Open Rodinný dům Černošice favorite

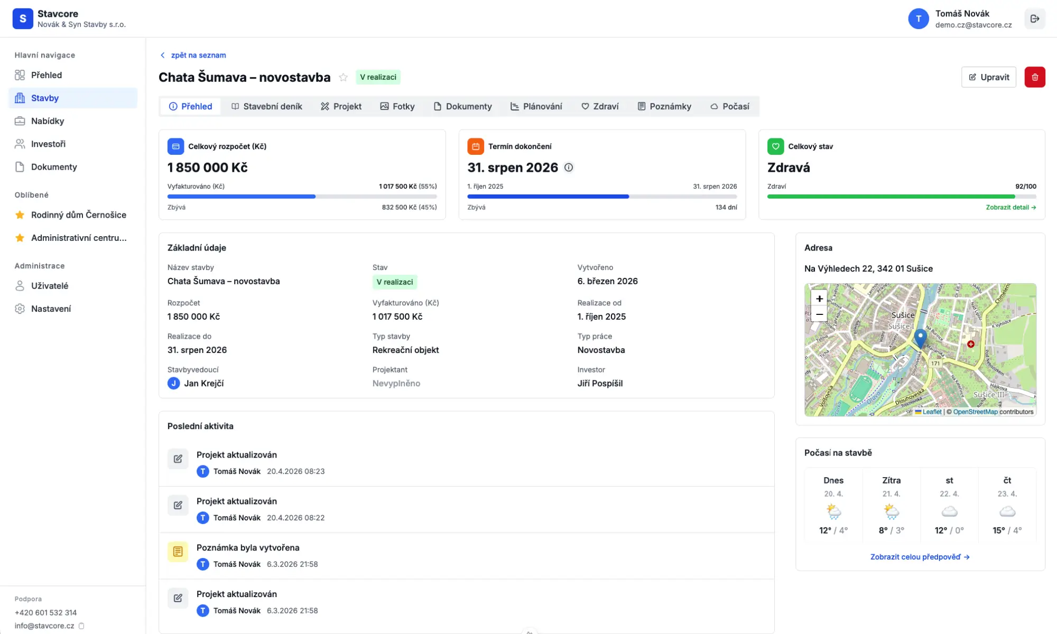78,215
